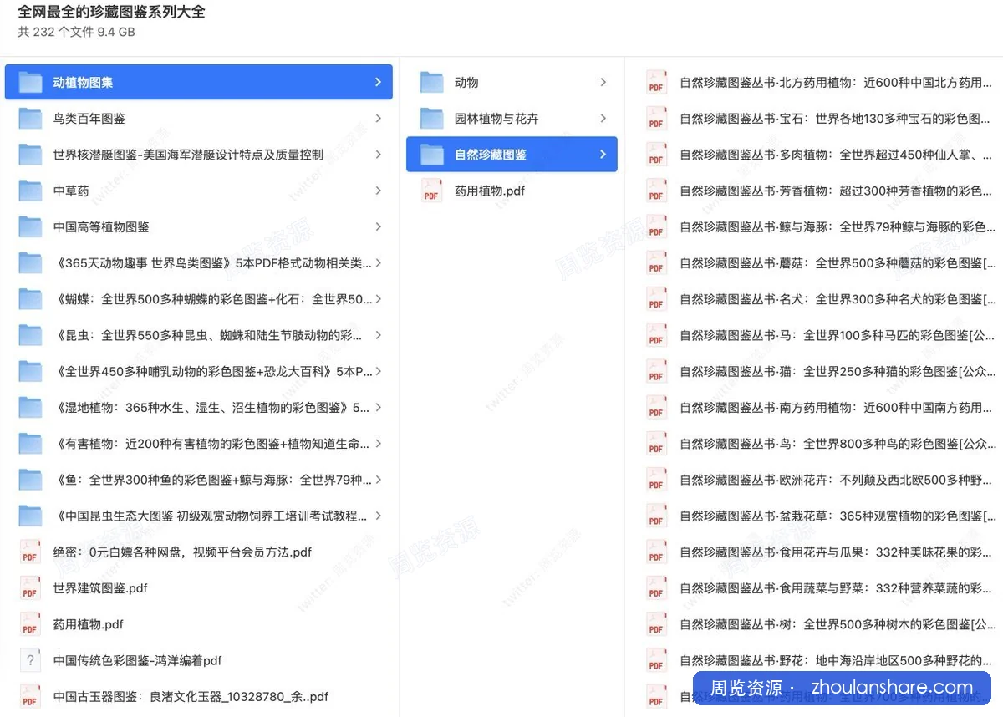The image size is (1003, 717).
Task: Click the 中国高等植物图鉴 folder icon
Action: (30, 226)
